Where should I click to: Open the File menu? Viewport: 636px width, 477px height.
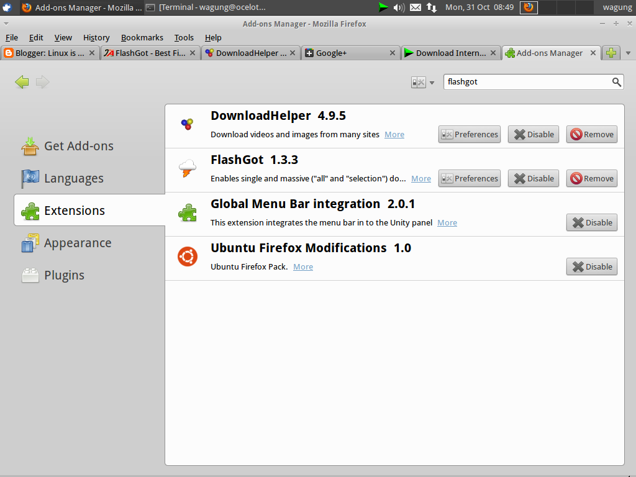(11, 38)
